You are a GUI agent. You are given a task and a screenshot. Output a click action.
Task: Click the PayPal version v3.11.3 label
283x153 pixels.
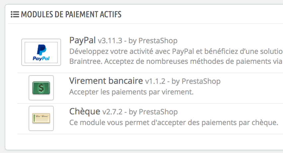tap(110, 41)
